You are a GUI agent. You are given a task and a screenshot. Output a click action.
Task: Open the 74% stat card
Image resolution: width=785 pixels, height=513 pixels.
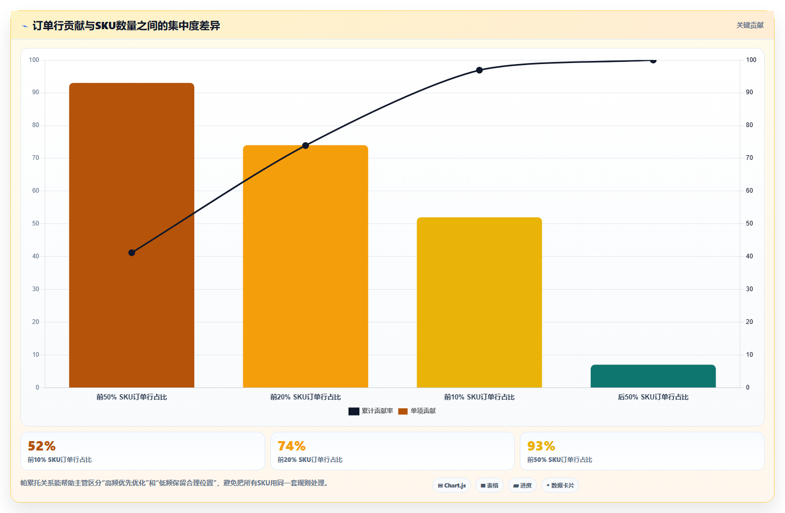point(392,451)
